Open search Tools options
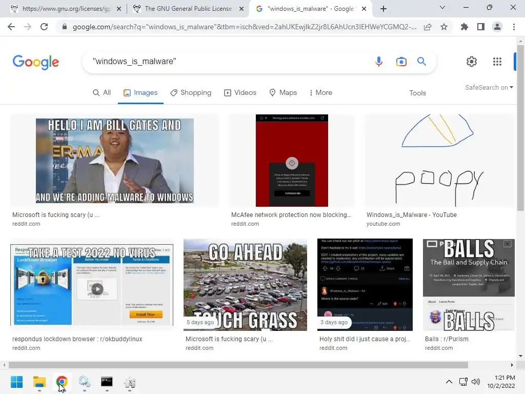Image resolution: width=525 pixels, height=394 pixels. coord(417,93)
